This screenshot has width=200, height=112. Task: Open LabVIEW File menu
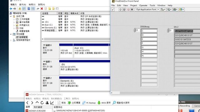113,6
